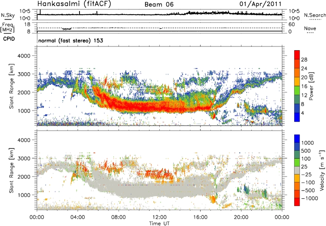This screenshot has width=326, height=226.
Task: Click the Freq. [MHz] axis label
Action: [x=7, y=27]
